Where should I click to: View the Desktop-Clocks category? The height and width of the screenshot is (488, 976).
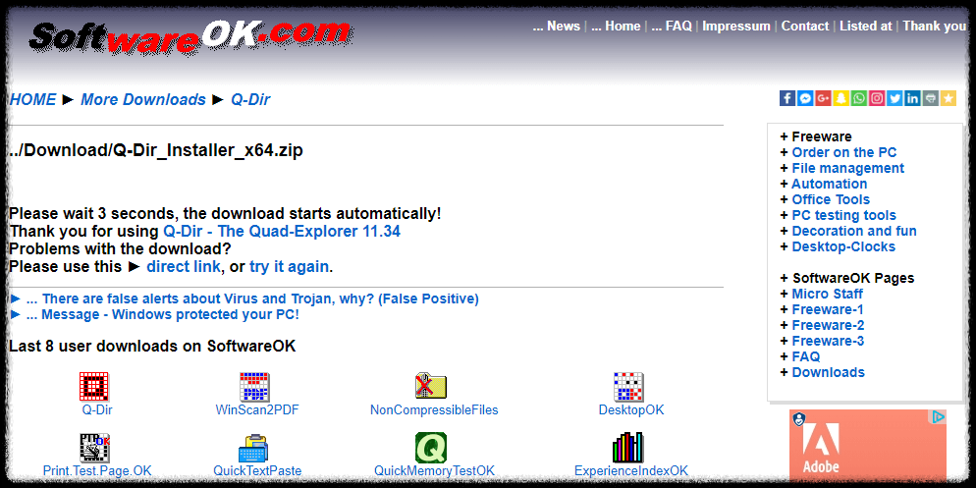(843, 246)
